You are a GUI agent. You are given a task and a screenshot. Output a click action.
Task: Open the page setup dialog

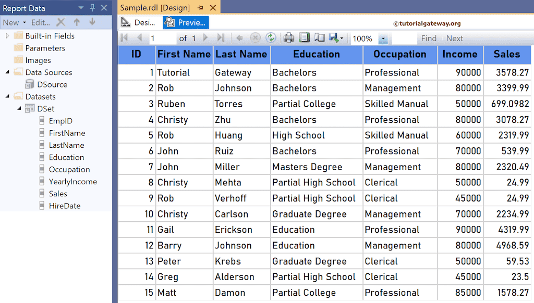pyautogui.click(x=318, y=38)
